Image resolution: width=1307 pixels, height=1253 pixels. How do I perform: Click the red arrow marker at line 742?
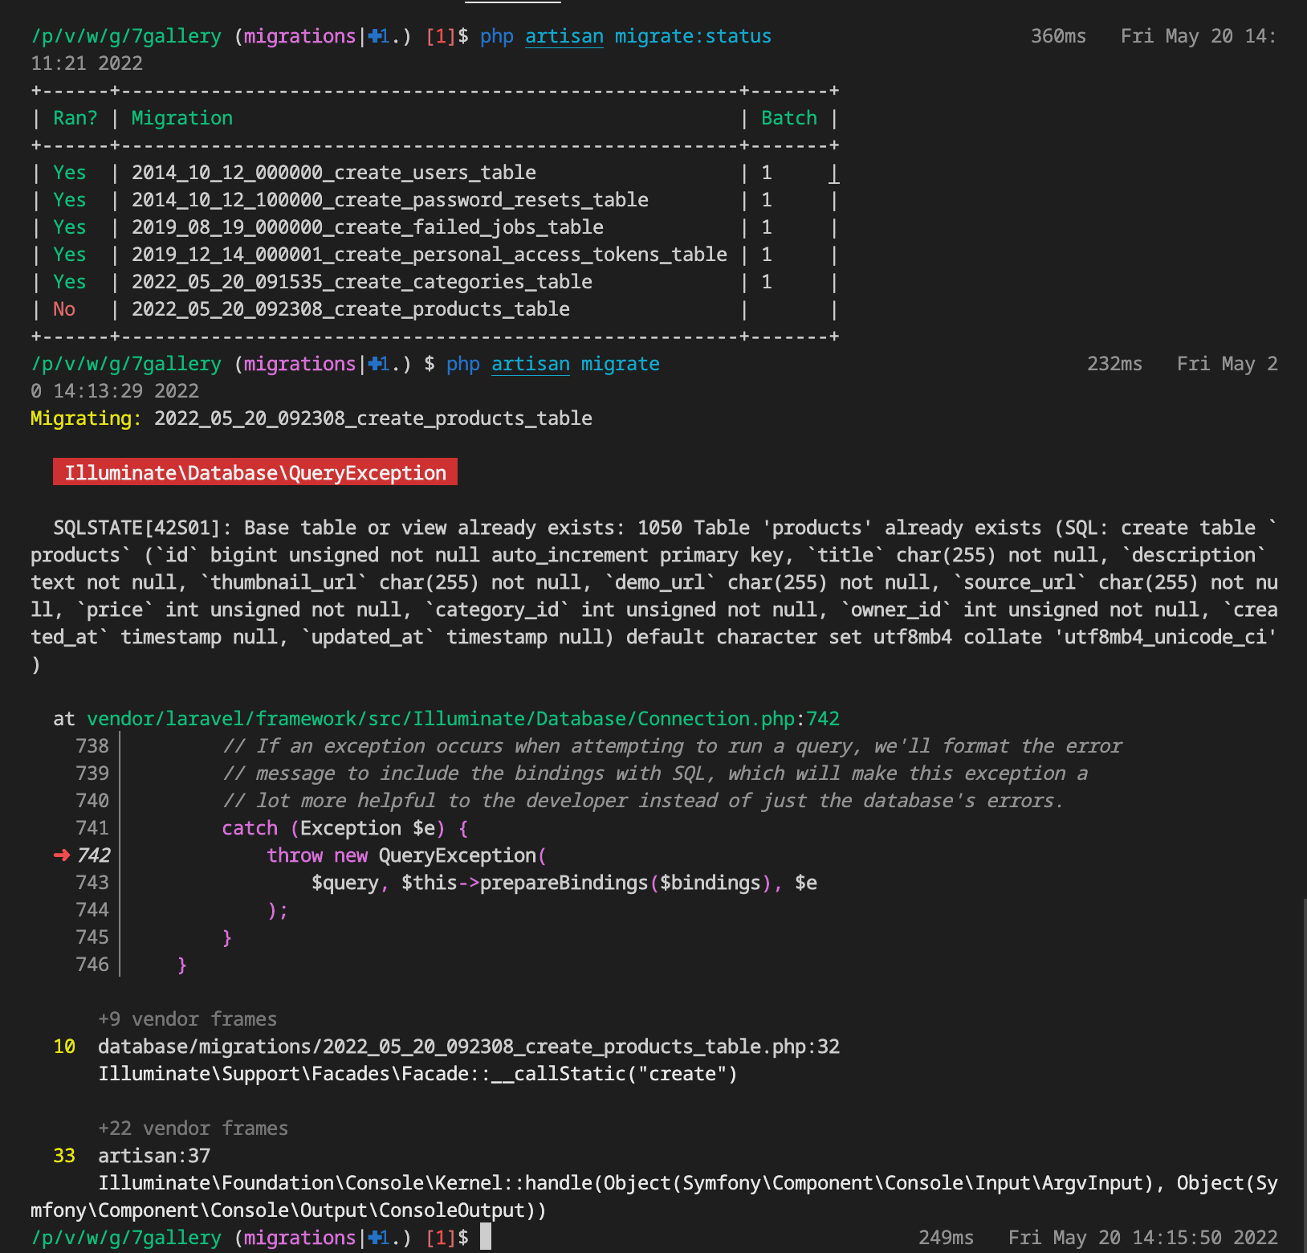62,855
